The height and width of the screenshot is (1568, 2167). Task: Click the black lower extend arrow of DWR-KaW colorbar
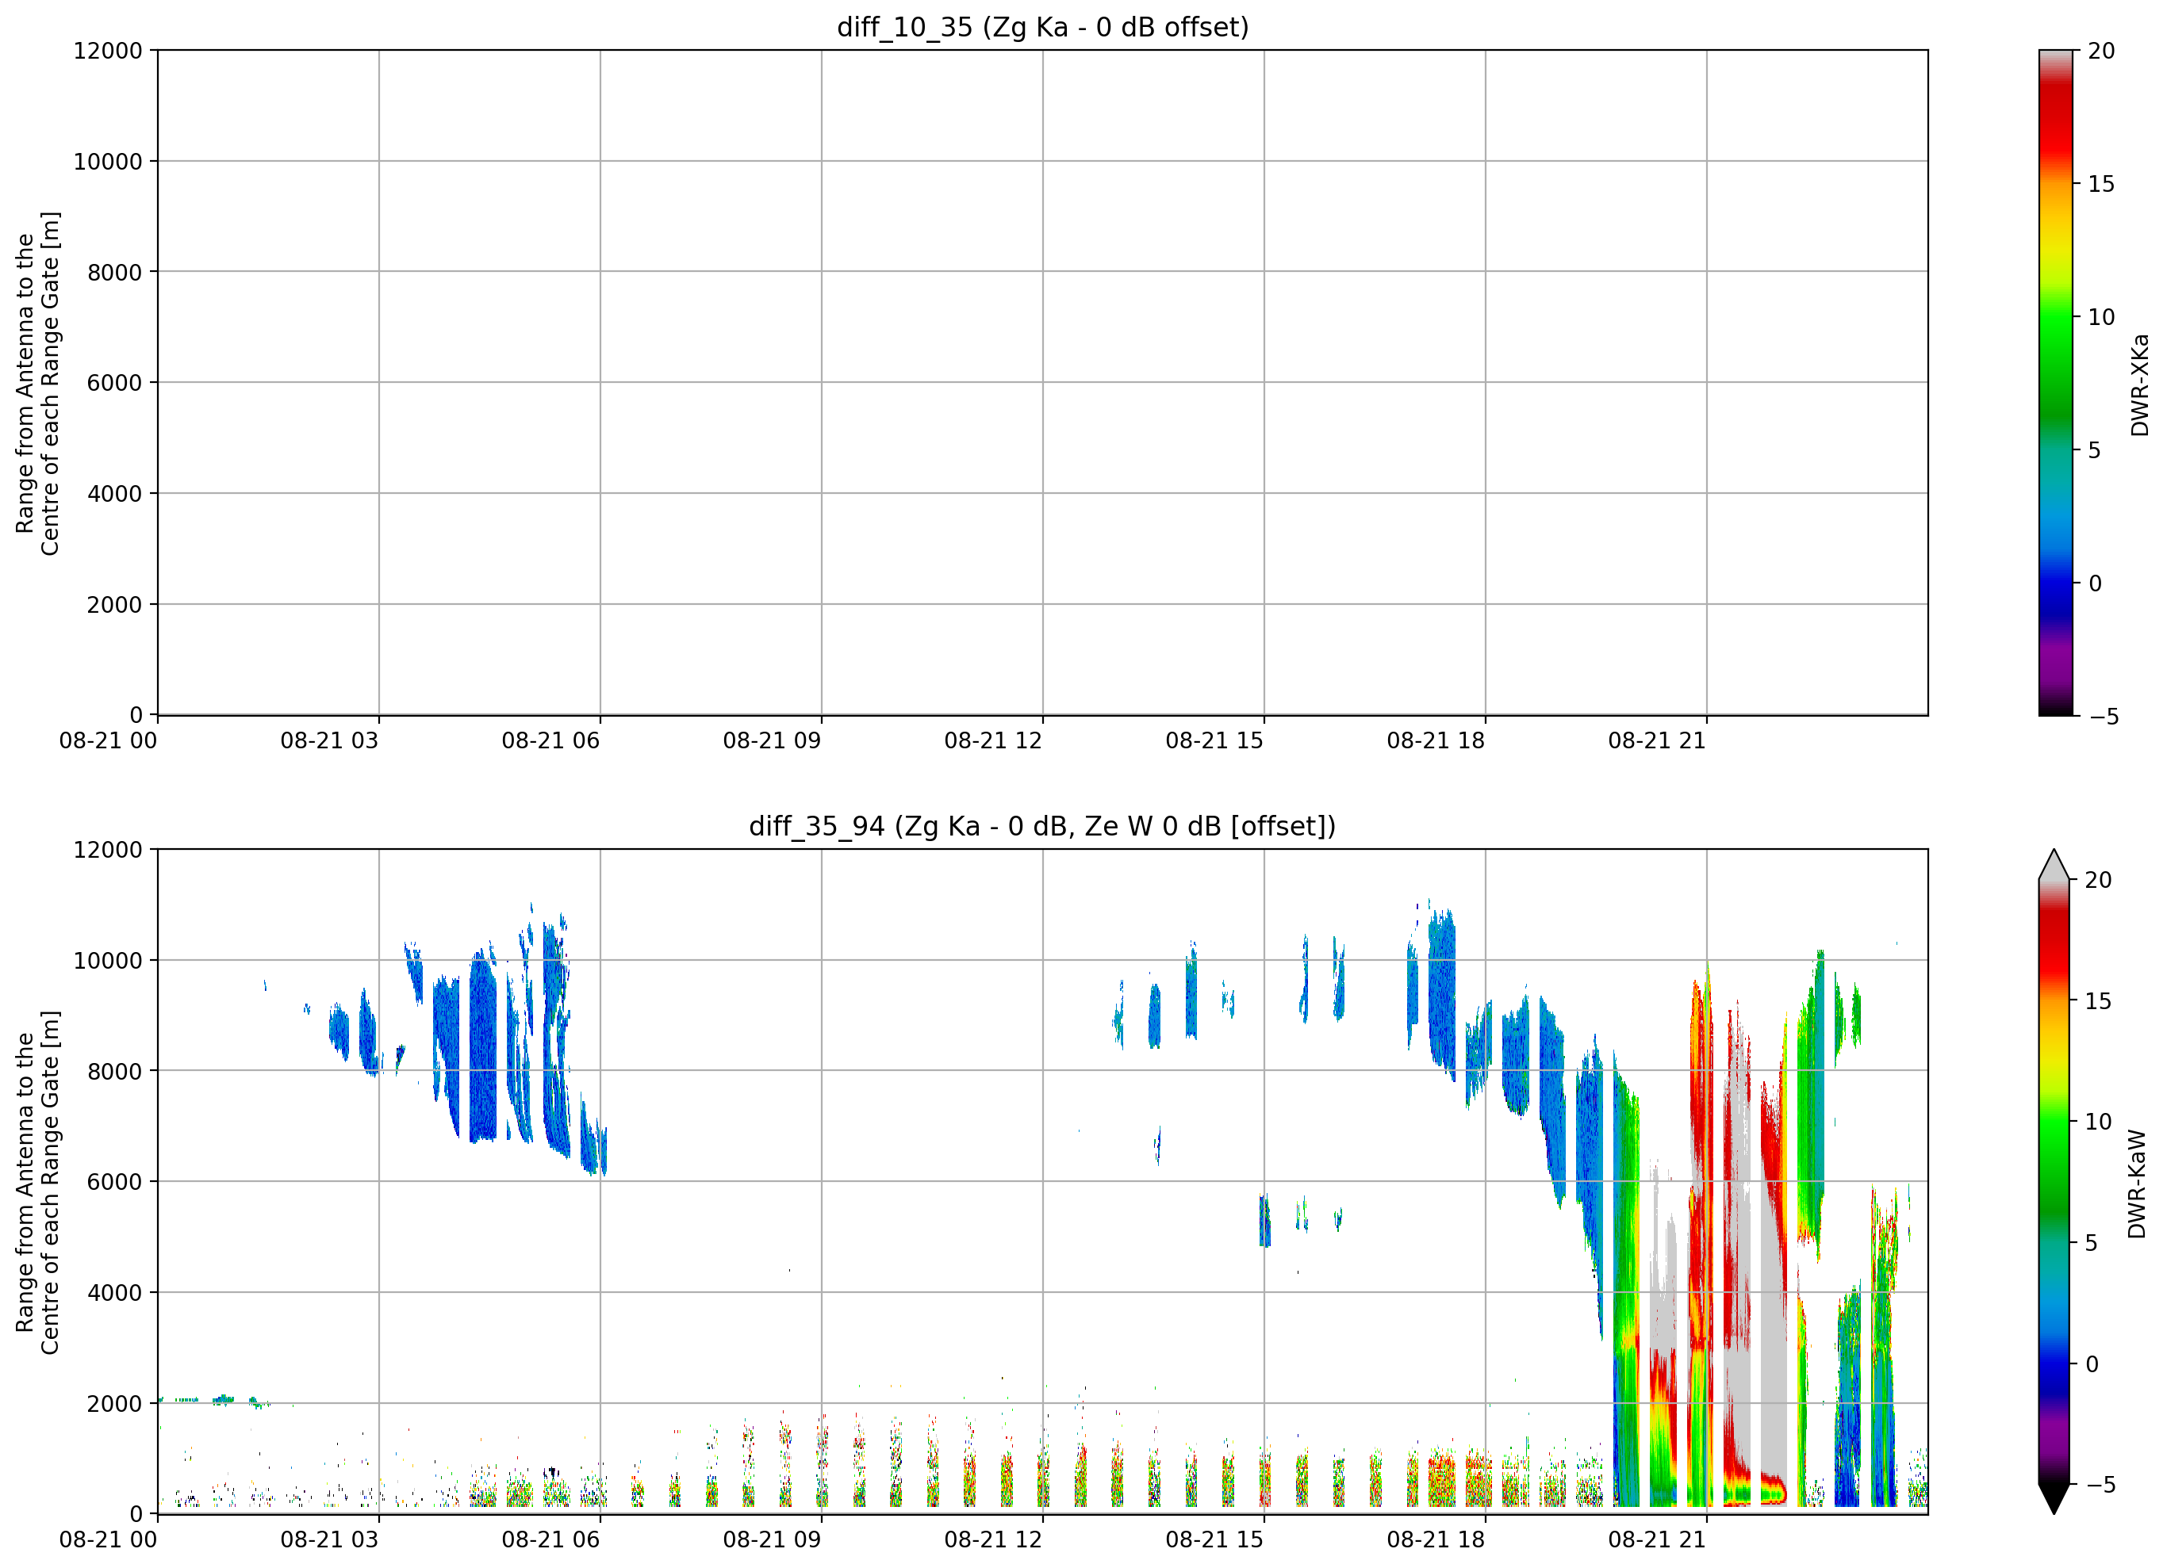click(x=2054, y=1499)
